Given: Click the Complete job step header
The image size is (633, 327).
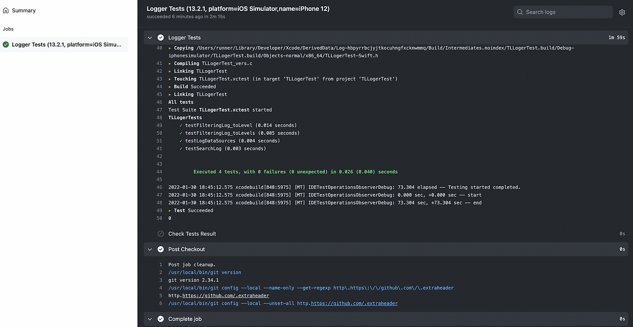Looking at the screenshot, I should pos(385,319).
